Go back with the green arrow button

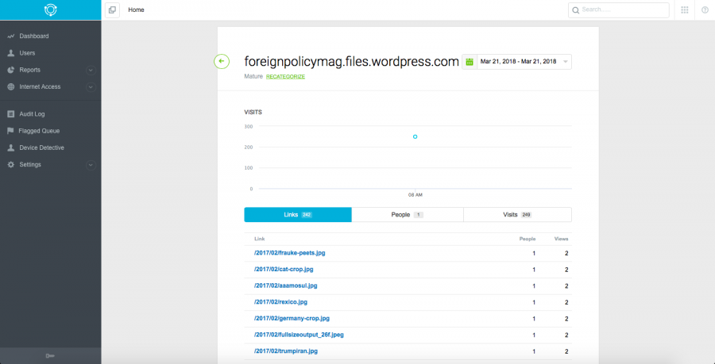(x=222, y=61)
